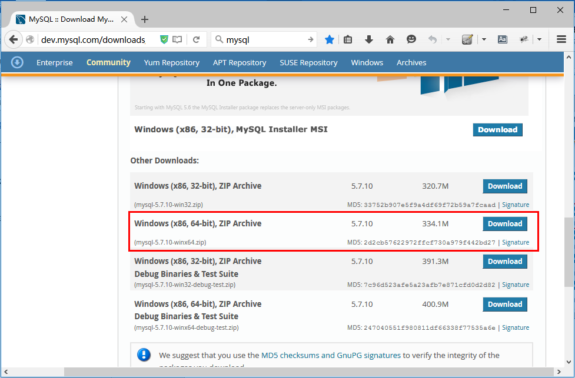The height and width of the screenshot is (378, 575).
Task: Click the scroll down arrow
Action: (569, 362)
